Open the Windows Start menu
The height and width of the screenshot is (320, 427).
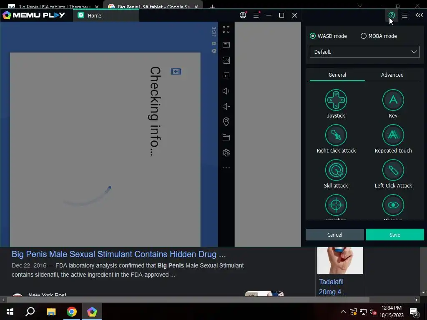coord(10,312)
